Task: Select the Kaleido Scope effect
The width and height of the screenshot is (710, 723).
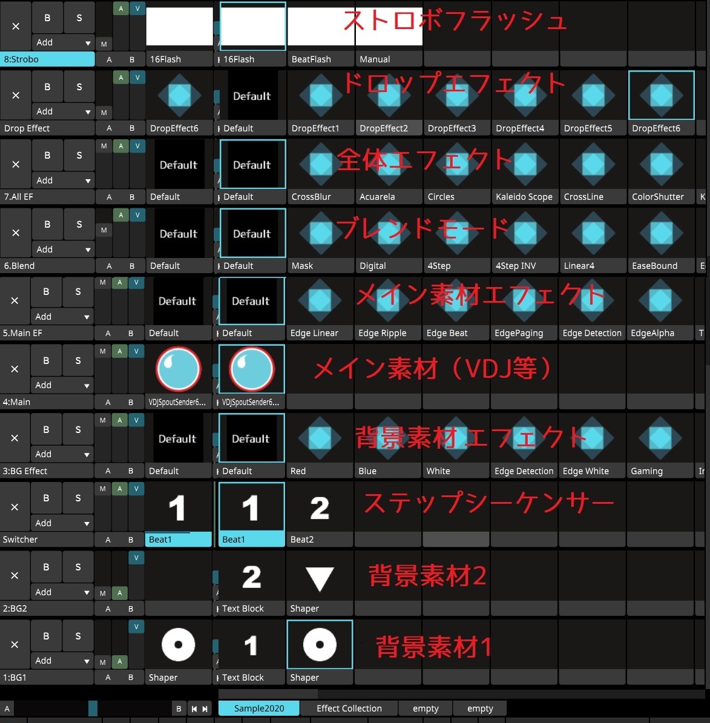Action: (x=524, y=164)
